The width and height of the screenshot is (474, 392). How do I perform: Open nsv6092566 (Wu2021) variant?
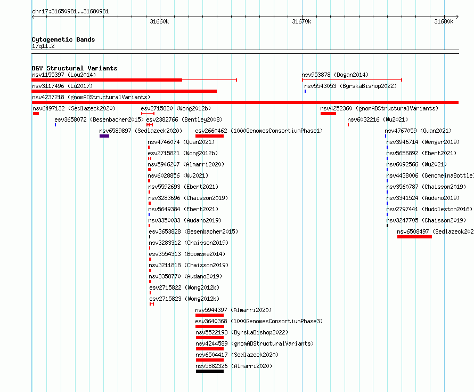[x=416, y=164]
